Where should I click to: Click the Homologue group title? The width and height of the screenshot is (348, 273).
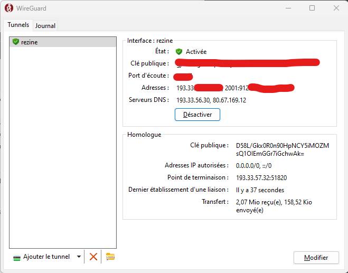click(x=144, y=135)
